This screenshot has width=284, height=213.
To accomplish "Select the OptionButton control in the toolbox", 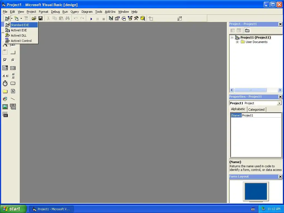I will tap(13, 60).
